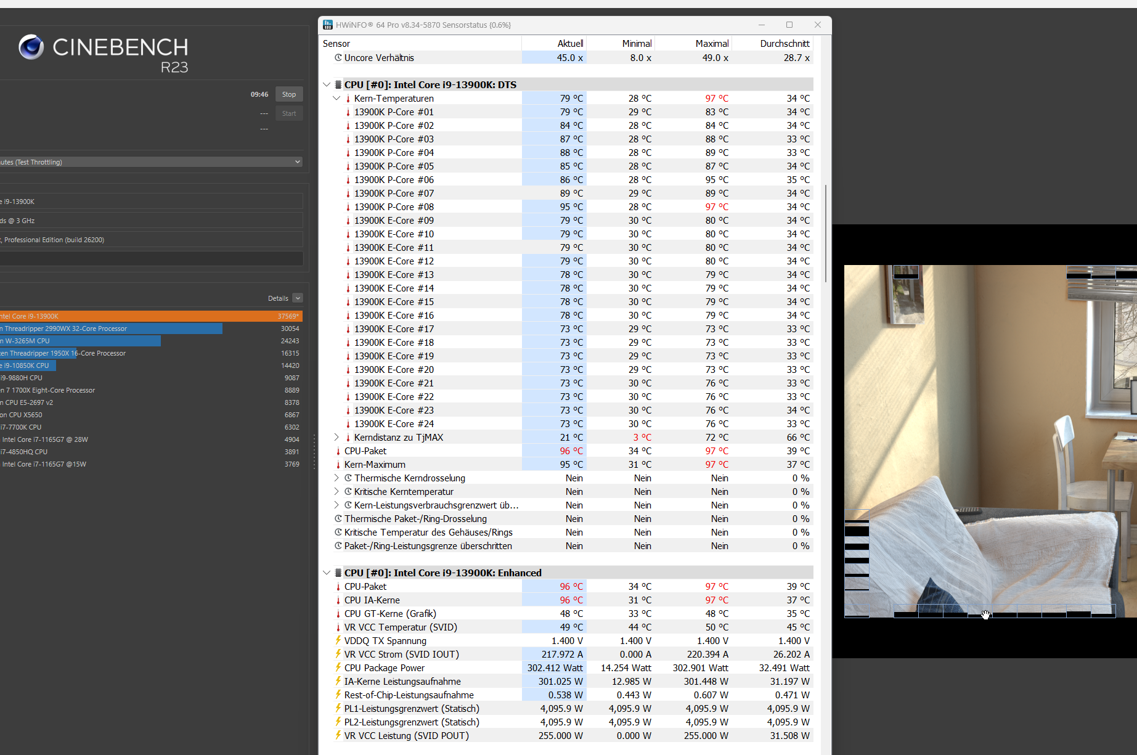Screen dimensions: 1137x755
Task: Click the lightning icon beside VR VCC Leistung
Action: 338,735
